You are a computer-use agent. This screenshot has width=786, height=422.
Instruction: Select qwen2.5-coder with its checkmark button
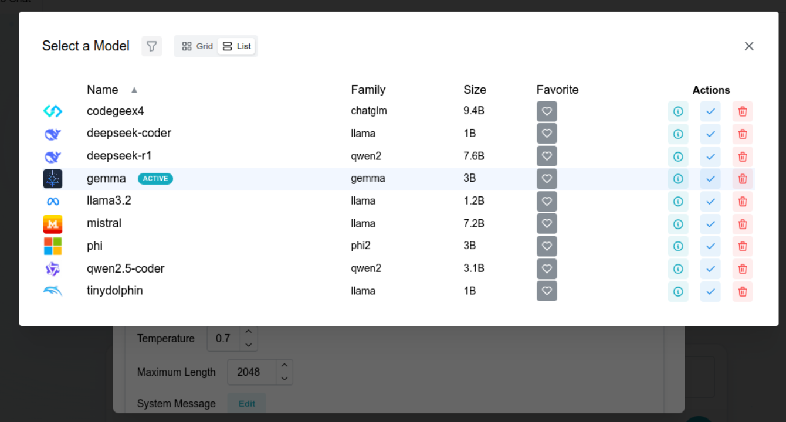click(710, 268)
